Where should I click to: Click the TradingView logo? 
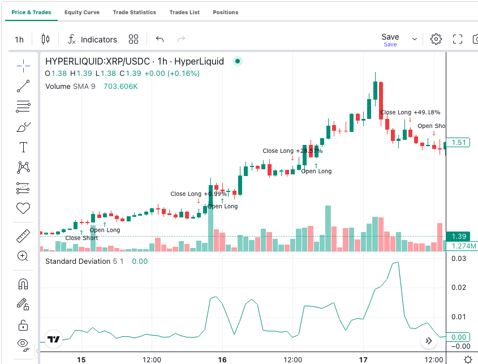[x=53, y=339]
